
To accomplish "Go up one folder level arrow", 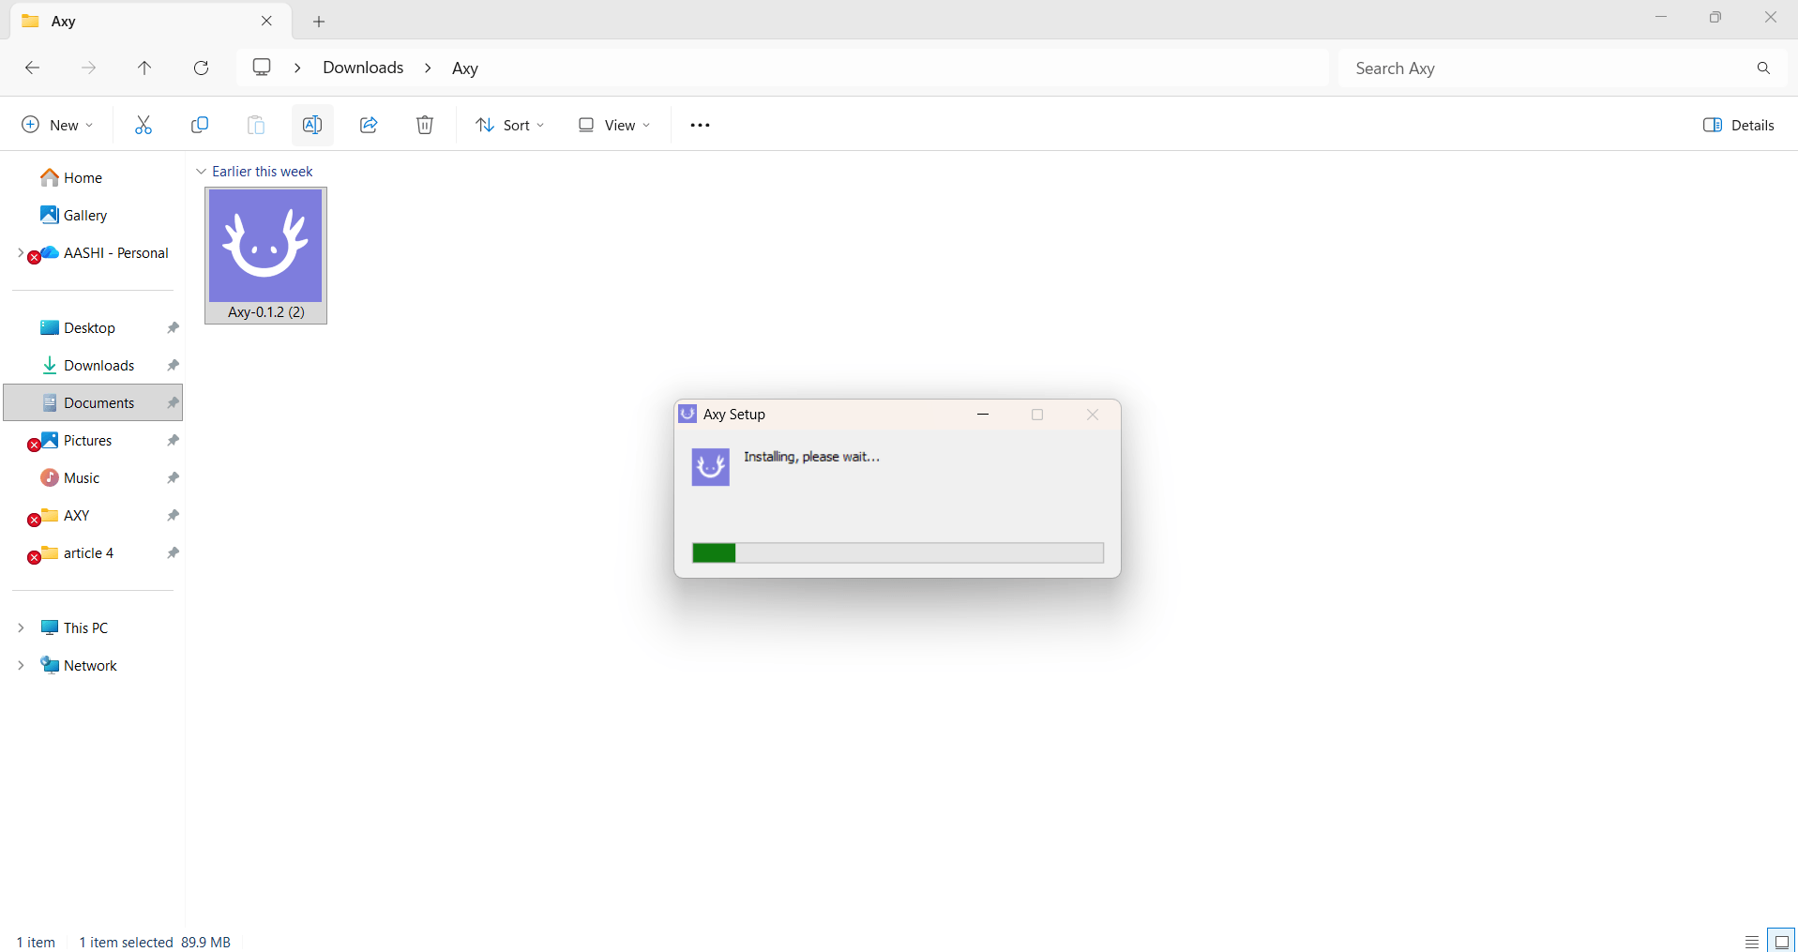I will point(144,68).
